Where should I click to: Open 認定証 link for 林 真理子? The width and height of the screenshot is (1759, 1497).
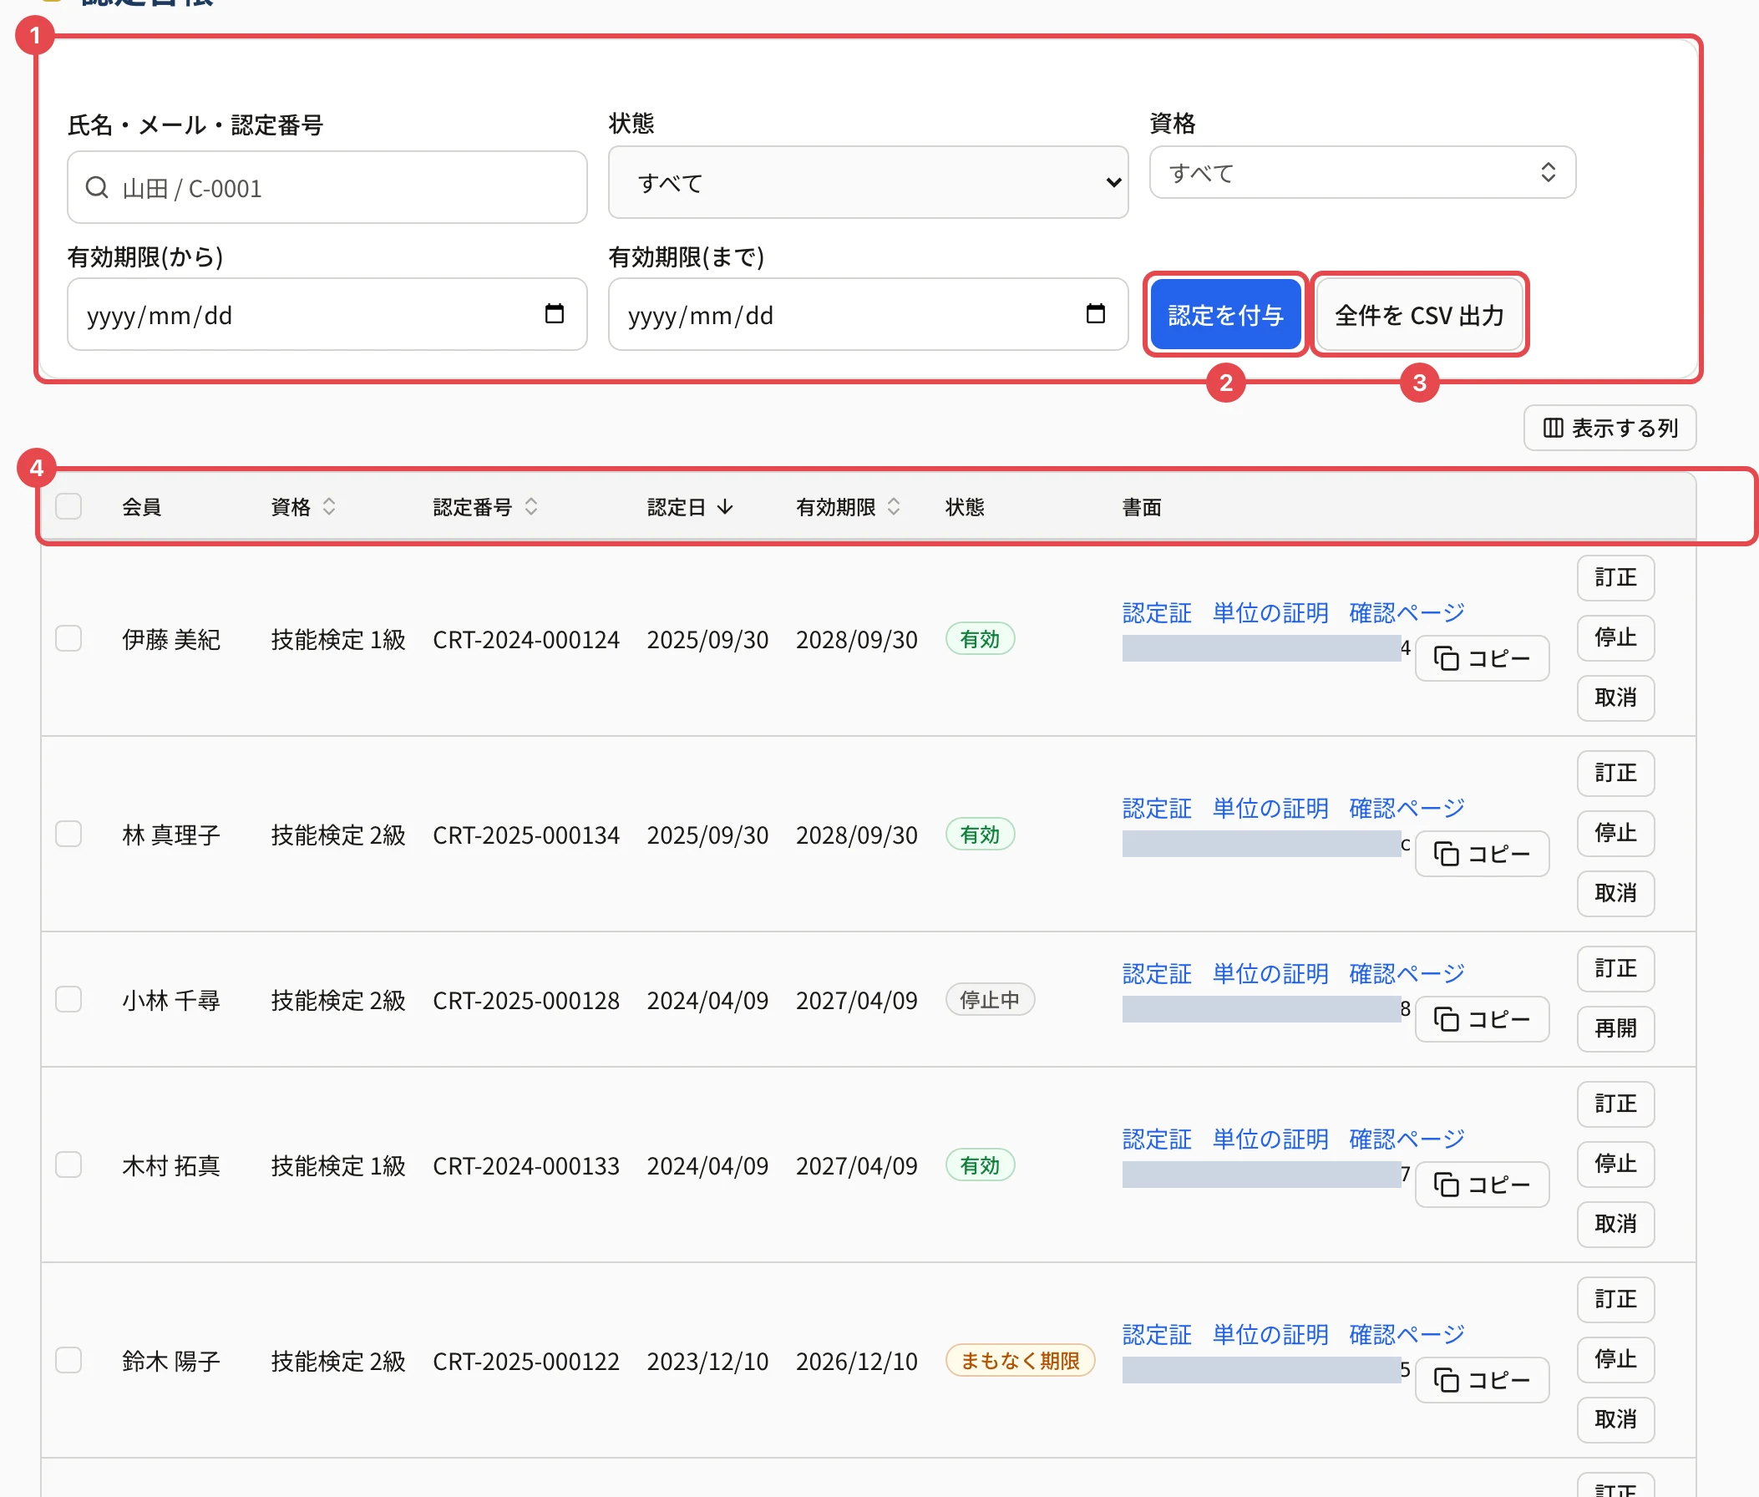tap(1157, 808)
